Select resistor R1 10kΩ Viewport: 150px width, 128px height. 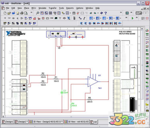[x=56, y=79]
